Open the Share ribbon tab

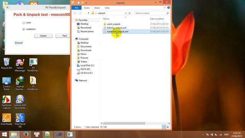tap(97, 8)
